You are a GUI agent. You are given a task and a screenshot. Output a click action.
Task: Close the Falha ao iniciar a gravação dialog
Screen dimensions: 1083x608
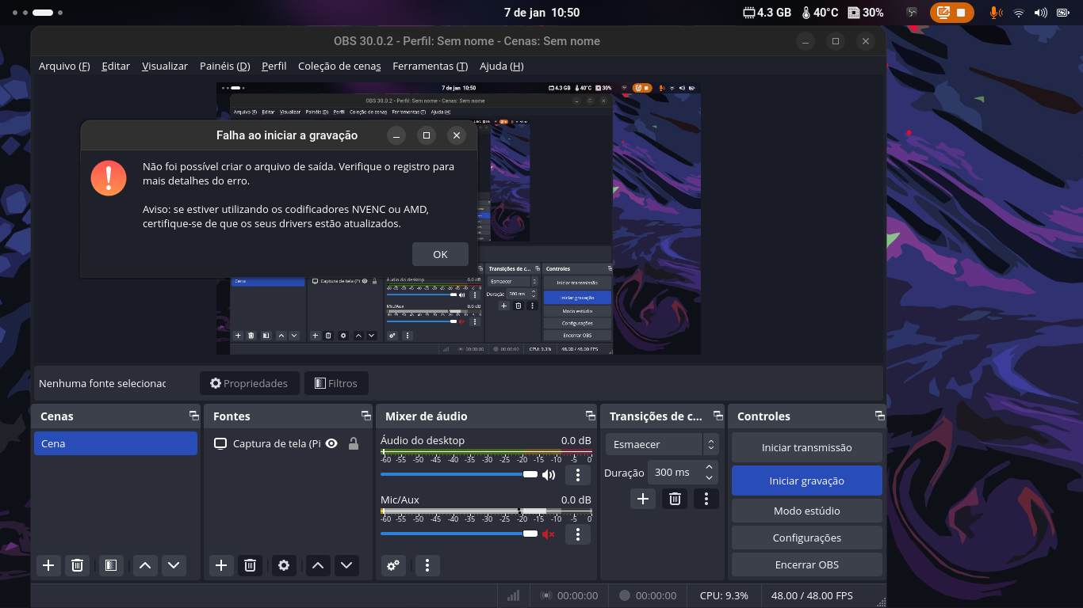pos(456,135)
